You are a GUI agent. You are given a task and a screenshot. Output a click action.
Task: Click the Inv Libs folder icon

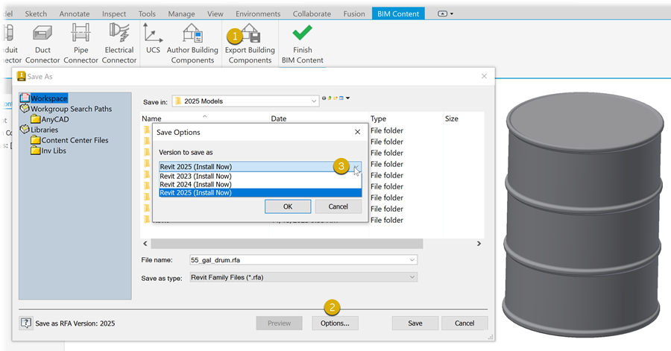[36, 151]
